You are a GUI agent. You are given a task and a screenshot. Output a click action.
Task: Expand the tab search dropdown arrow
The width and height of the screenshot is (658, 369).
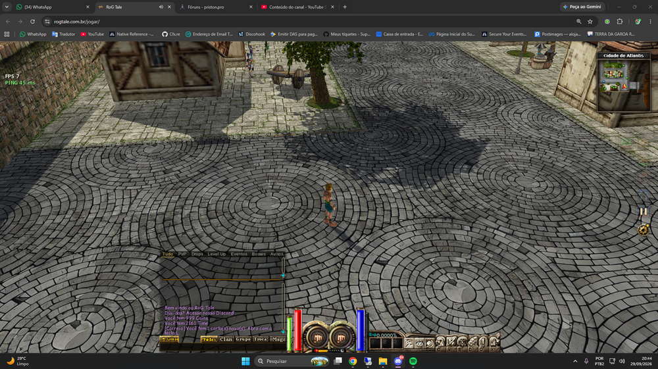(x=7, y=7)
